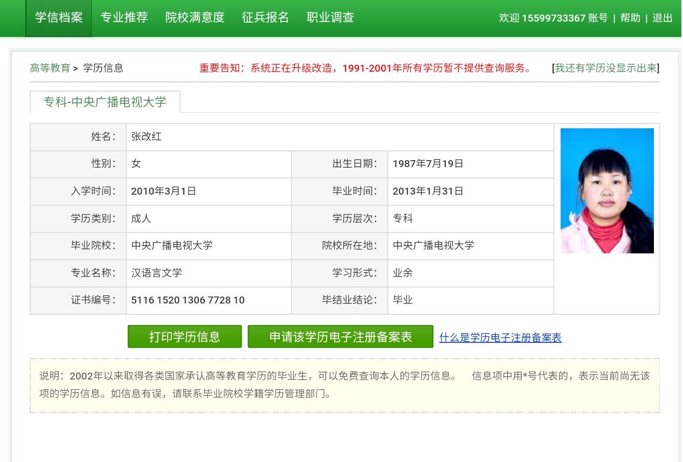Screen dimensions: 683x462
Task: Click the 毕结业结论 value 毕业
Action: 403,300
